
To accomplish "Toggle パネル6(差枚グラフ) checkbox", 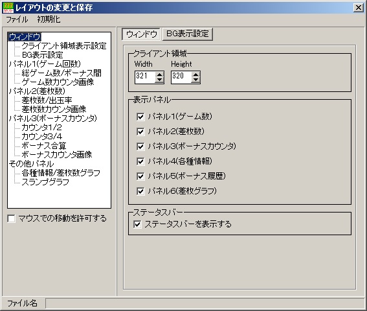I will [140, 191].
